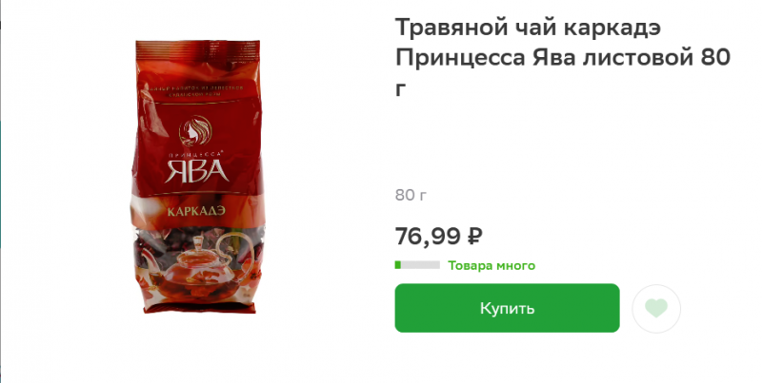This screenshot has height=383, width=762.
Task: Click the green Купить button
Action: click(507, 308)
